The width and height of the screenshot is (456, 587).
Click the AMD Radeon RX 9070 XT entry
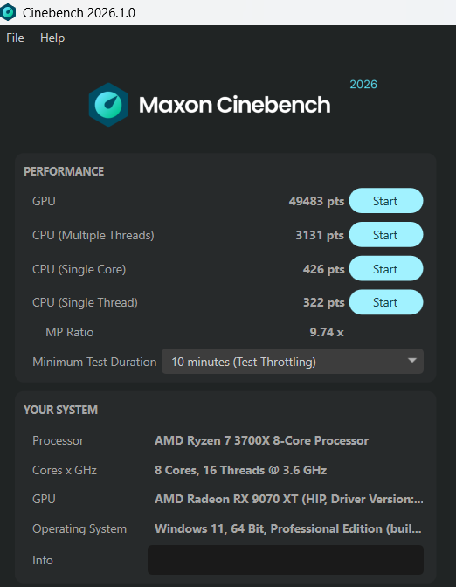click(x=289, y=499)
